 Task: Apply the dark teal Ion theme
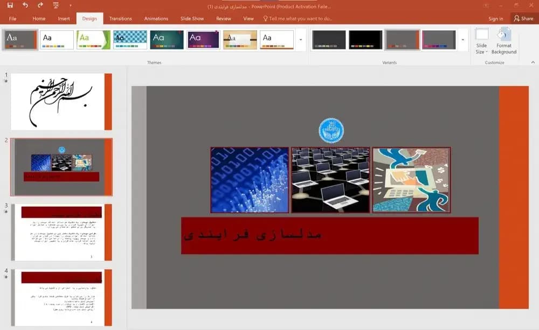coord(167,40)
